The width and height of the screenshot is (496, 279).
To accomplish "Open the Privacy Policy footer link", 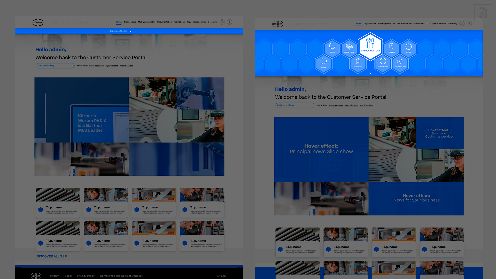I will click(86, 276).
